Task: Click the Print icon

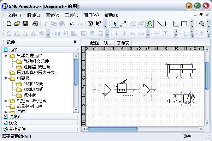Action: tap(35, 24)
